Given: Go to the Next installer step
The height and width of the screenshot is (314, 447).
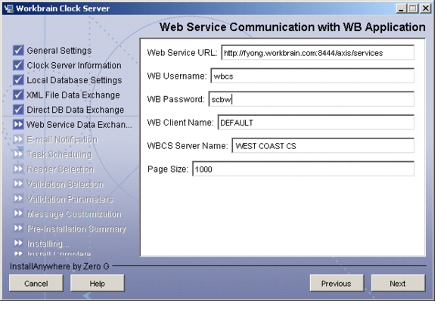Looking at the screenshot, I should (x=398, y=283).
